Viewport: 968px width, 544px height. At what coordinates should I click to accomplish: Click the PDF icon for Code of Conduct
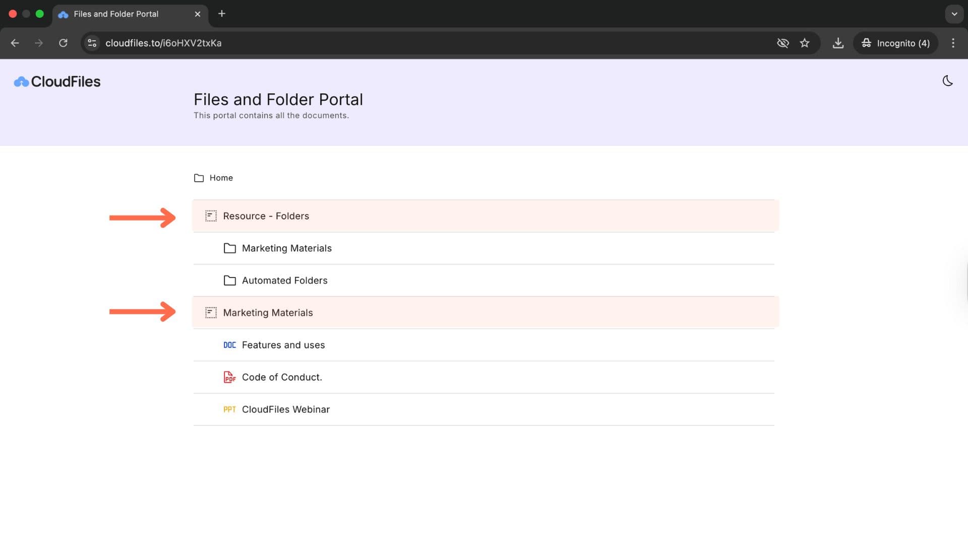pyautogui.click(x=229, y=377)
